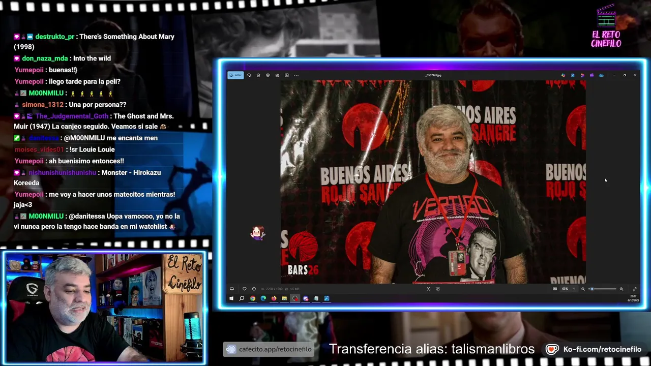This screenshot has width=651, height=366.
Task: Start the slideshow icon in Photos toolbar
Action: [x=287, y=75]
